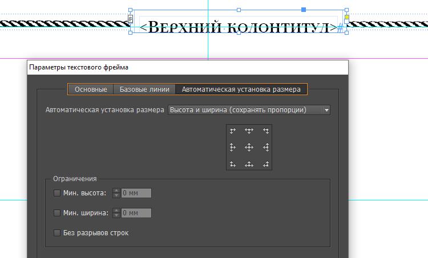Decrease the Мин. высота stepper value
Image resolution: width=428 pixels, height=258 pixels.
click(x=116, y=195)
